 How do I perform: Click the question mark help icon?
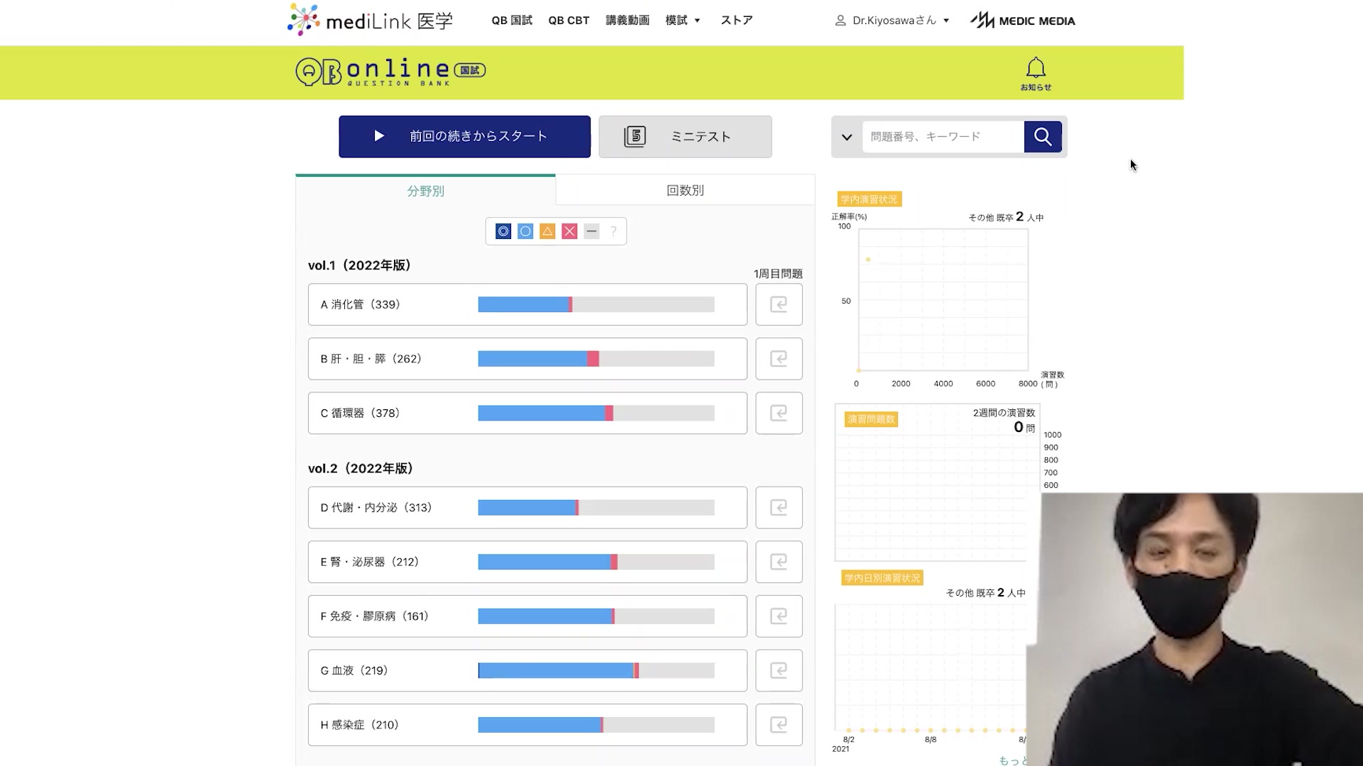pos(613,231)
